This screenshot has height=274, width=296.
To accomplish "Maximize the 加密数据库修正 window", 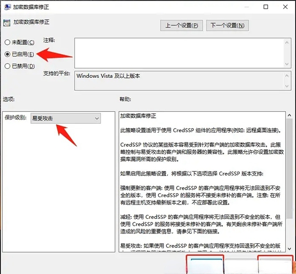I will (x=265, y=7).
